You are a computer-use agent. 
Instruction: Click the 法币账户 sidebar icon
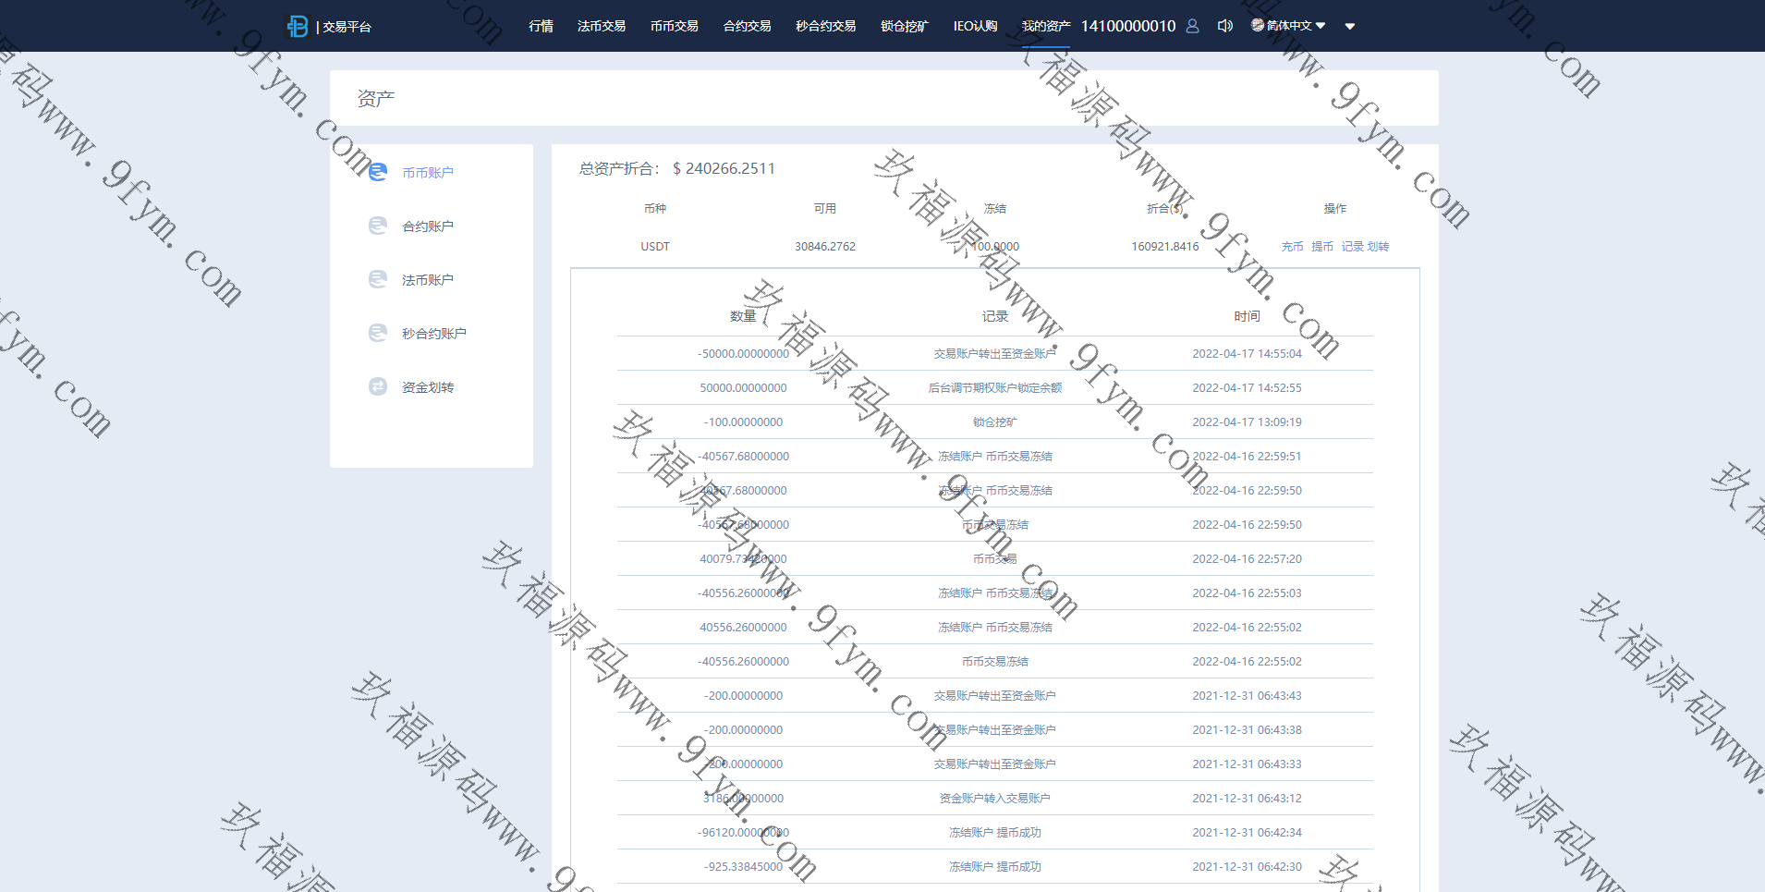(x=378, y=280)
